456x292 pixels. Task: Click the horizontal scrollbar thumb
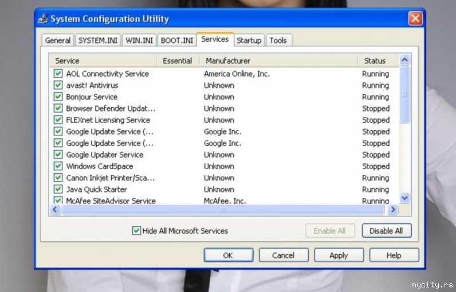223,209
